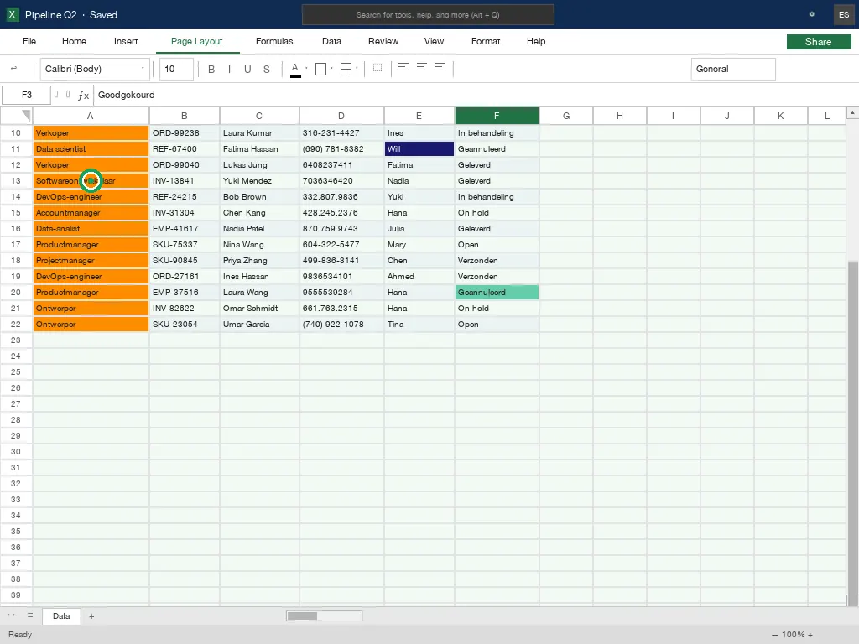Click the fill color square icon
The image size is (859, 644).
click(x=321, y=69)
